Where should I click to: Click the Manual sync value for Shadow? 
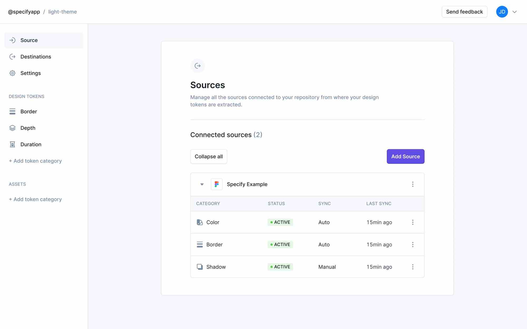pyautogui.click(x=327, y=267)
